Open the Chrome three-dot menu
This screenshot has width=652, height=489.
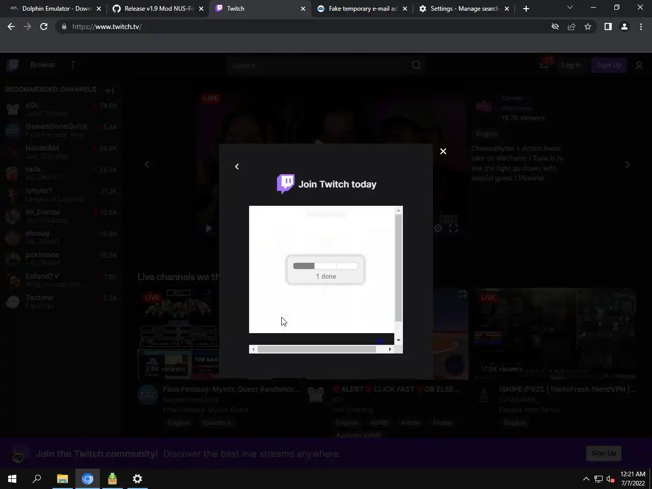pos(641,26)
